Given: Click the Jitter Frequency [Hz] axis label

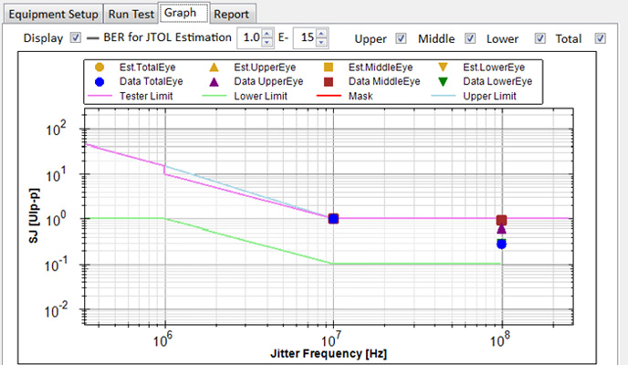Looking at the screenshot, I should coord(329,354).
